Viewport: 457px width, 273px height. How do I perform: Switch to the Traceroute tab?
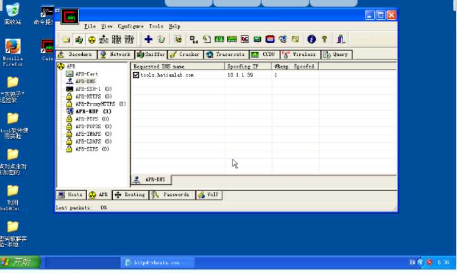(227, 54)
